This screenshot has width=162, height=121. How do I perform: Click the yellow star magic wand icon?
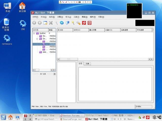pyautogui.click(x=73, y=23)
